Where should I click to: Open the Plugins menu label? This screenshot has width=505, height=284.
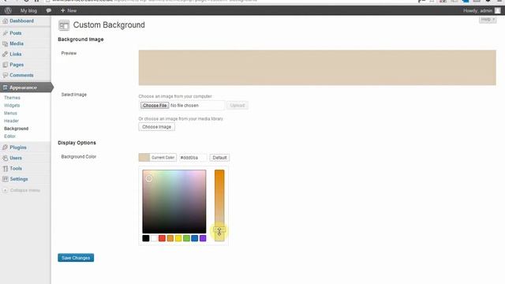click(x=18, y=148)
